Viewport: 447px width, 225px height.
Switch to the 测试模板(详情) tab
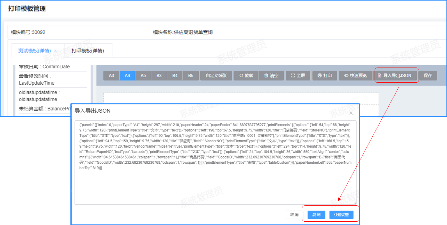tap(35, 51)
